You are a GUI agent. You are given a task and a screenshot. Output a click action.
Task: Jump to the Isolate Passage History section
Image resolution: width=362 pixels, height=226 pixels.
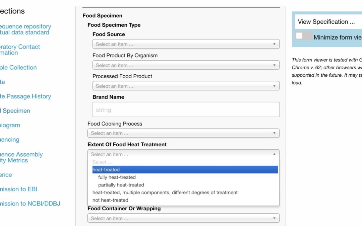[25, 96]
